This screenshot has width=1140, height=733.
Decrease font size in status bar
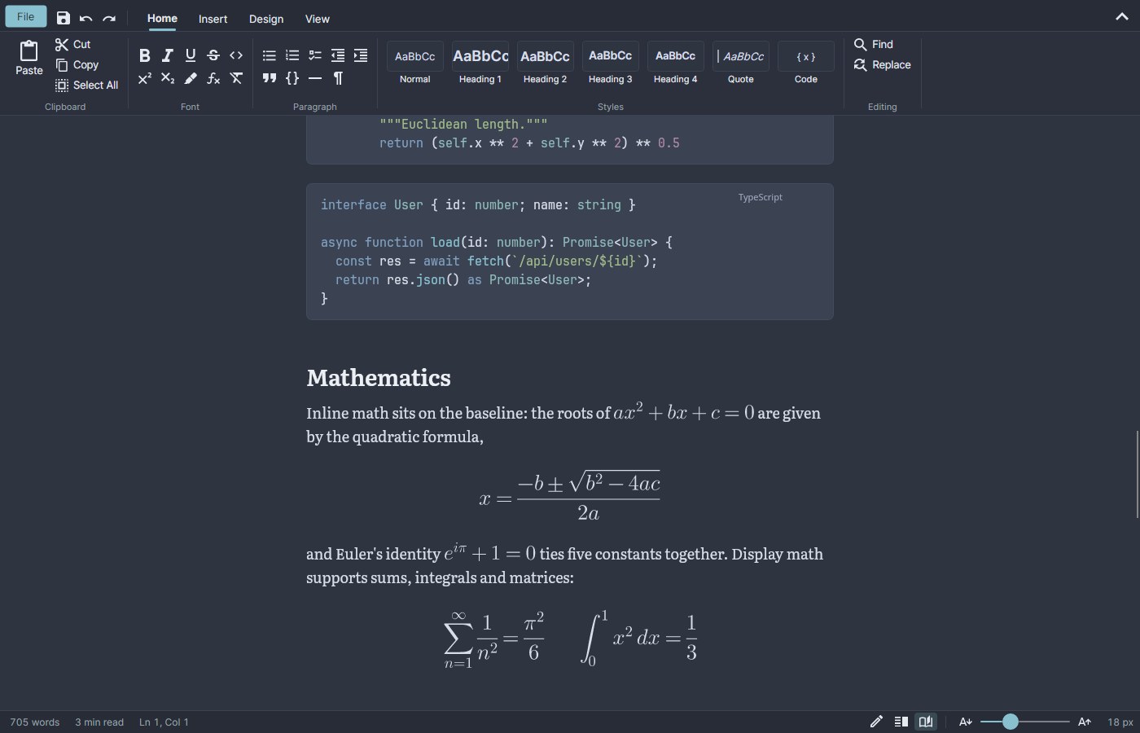click(x=966, y=722)
